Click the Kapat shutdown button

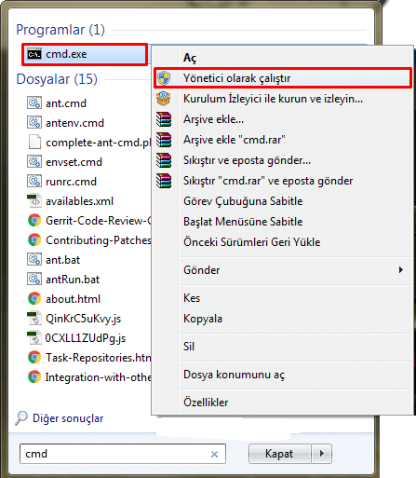click(280, 454)
